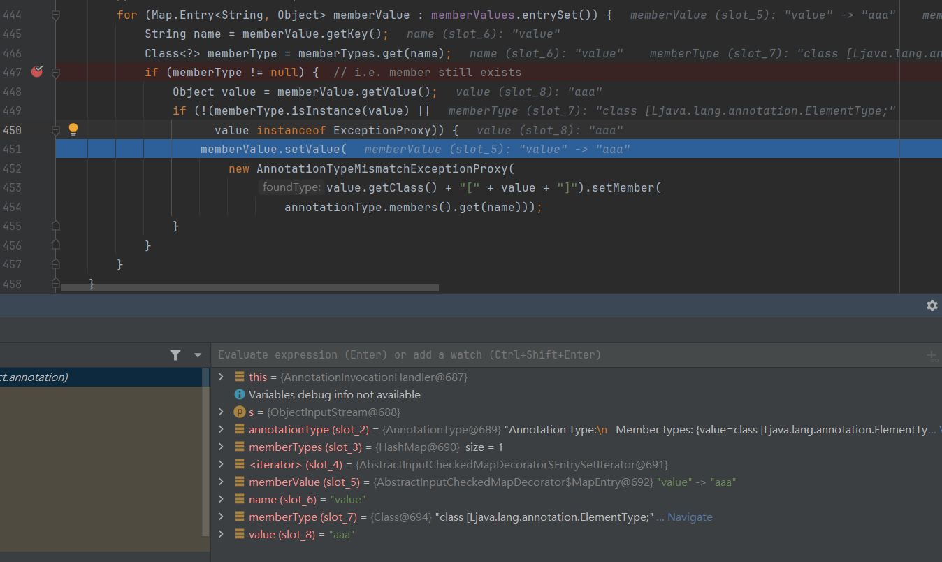
Task: Click the variable icon beside annotationType (slot_2)
Action: [x=240, y=430]
